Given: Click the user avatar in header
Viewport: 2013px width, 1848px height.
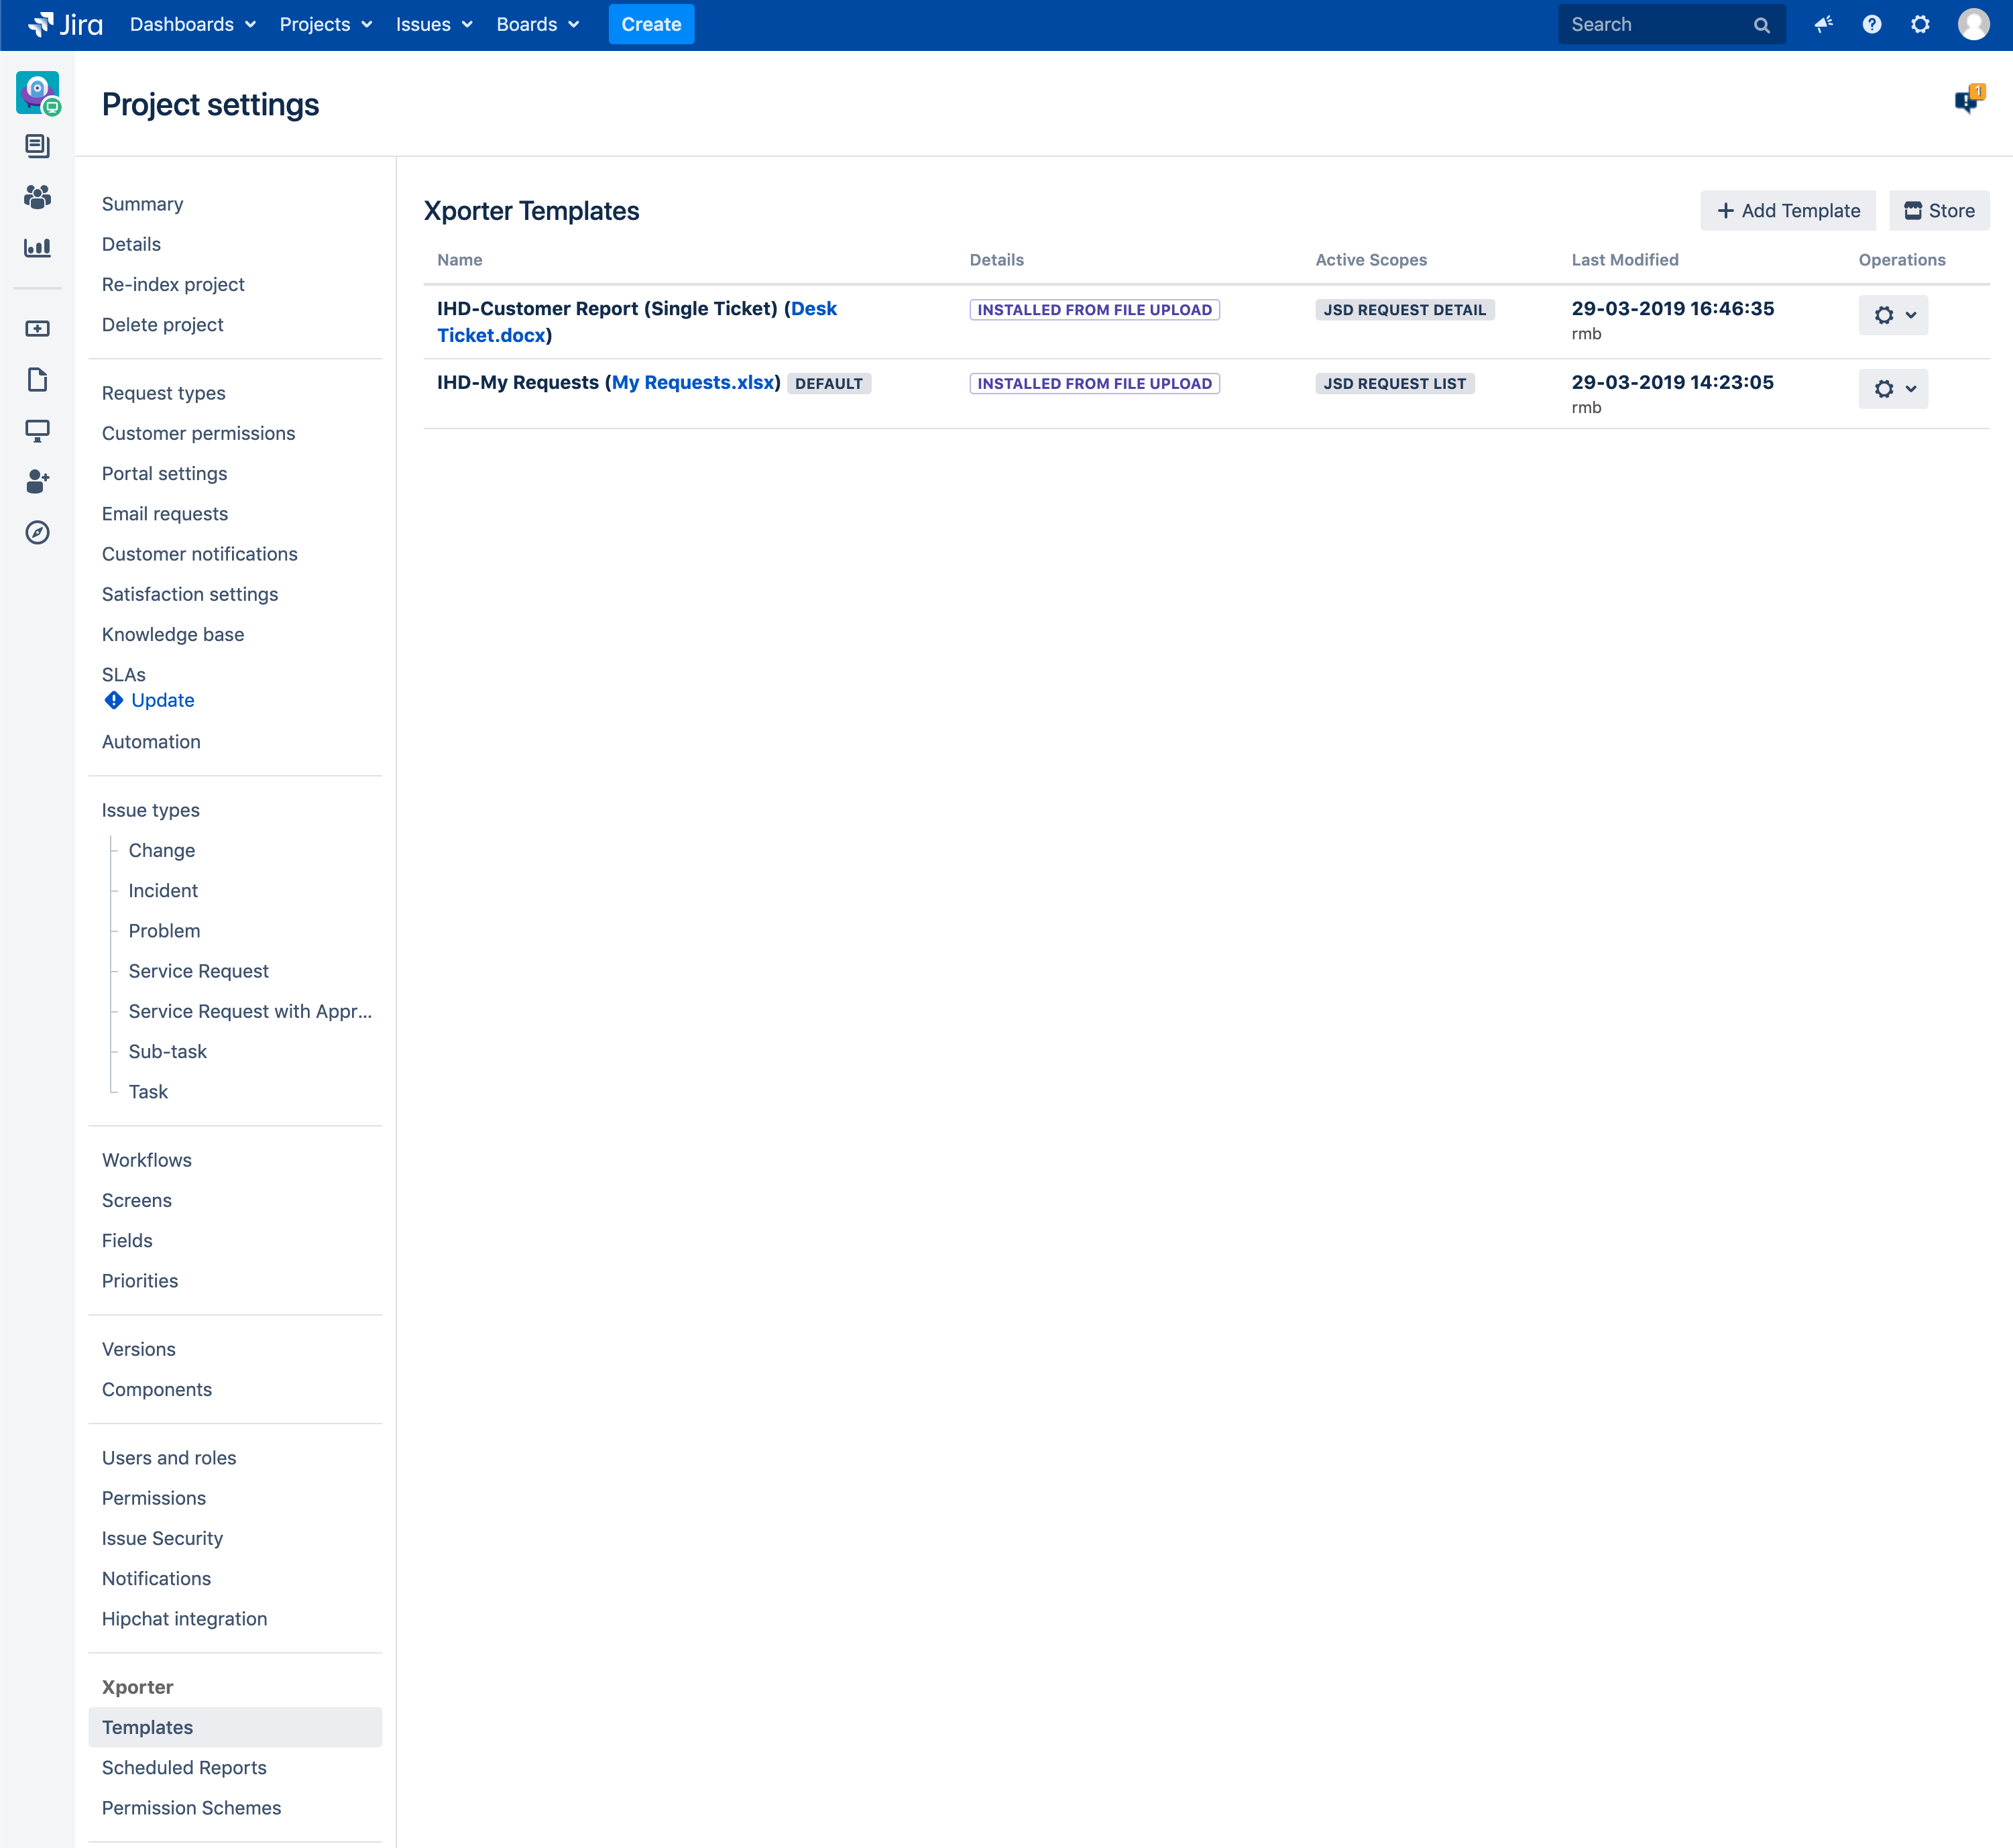Looking at the screenshot, I should (x=1973, y=24).
